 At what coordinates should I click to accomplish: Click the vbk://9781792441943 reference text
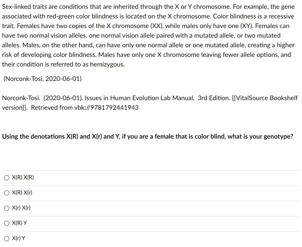[x=106, y=107]
